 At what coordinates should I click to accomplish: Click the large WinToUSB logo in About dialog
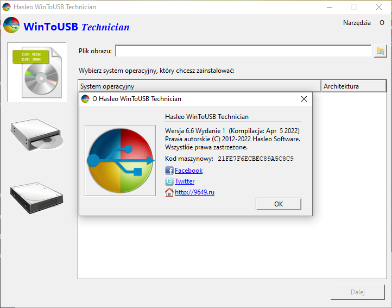[120, 160]
